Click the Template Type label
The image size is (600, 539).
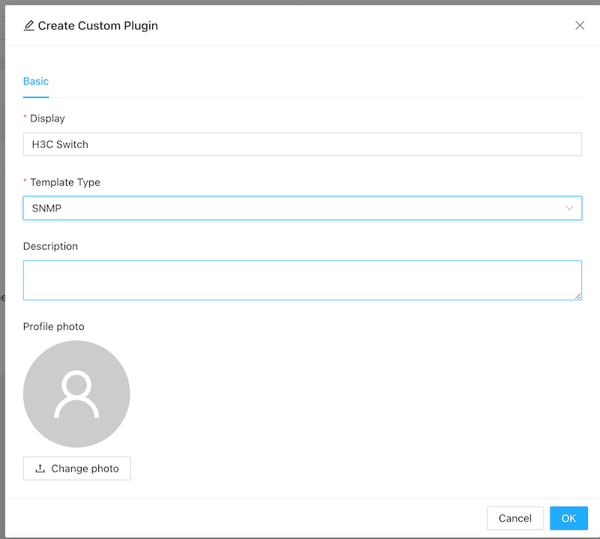[x=64, y=182]
